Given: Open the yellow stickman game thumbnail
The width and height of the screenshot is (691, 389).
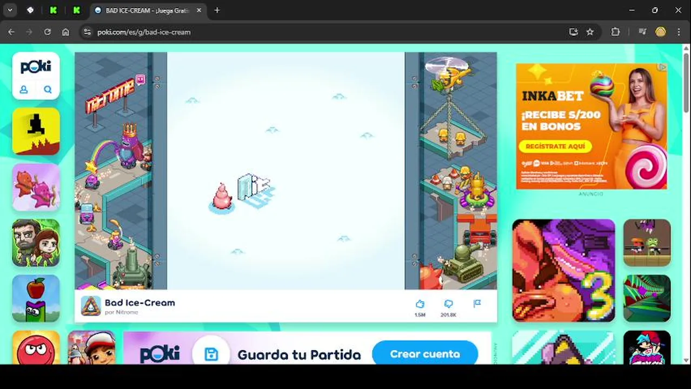Looking at the screenshot, I should click(36, 131).
